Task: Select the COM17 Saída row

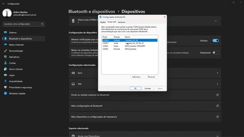Action: 130,43
